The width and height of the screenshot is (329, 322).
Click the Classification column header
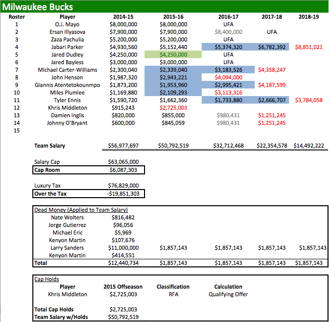173,287
